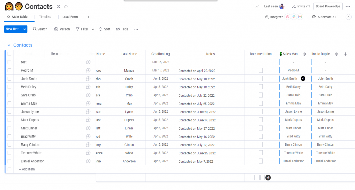Select the test row checkbox

(9, 62)
